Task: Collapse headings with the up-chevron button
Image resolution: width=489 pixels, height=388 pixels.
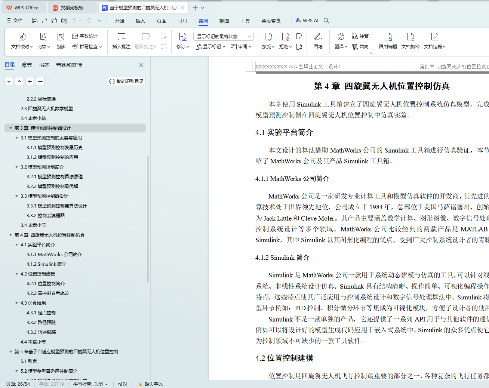Action: pos(20,81)
